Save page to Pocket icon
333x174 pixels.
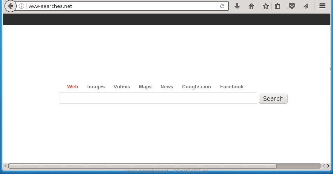click(292, 6)
